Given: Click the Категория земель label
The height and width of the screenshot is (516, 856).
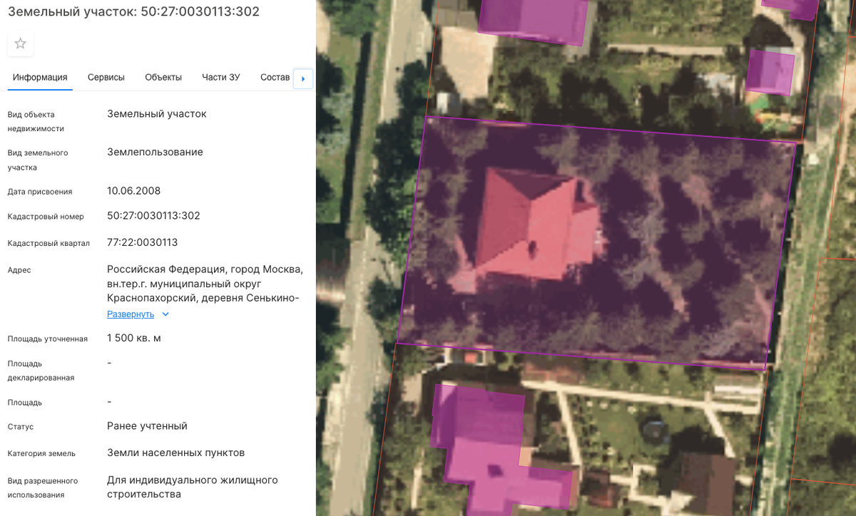Looking at the screenshot, I should coord(41,453).
